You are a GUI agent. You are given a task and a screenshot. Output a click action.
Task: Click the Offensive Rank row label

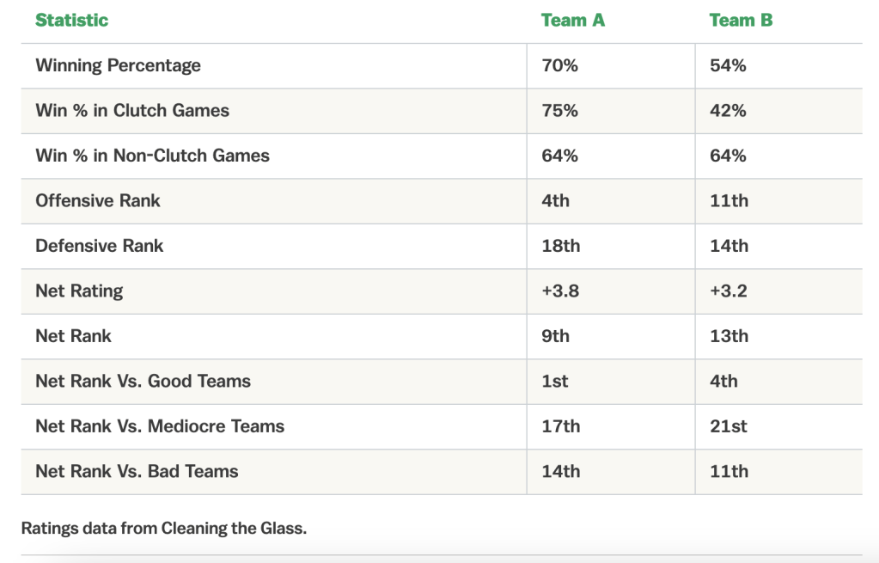[98, 200]
